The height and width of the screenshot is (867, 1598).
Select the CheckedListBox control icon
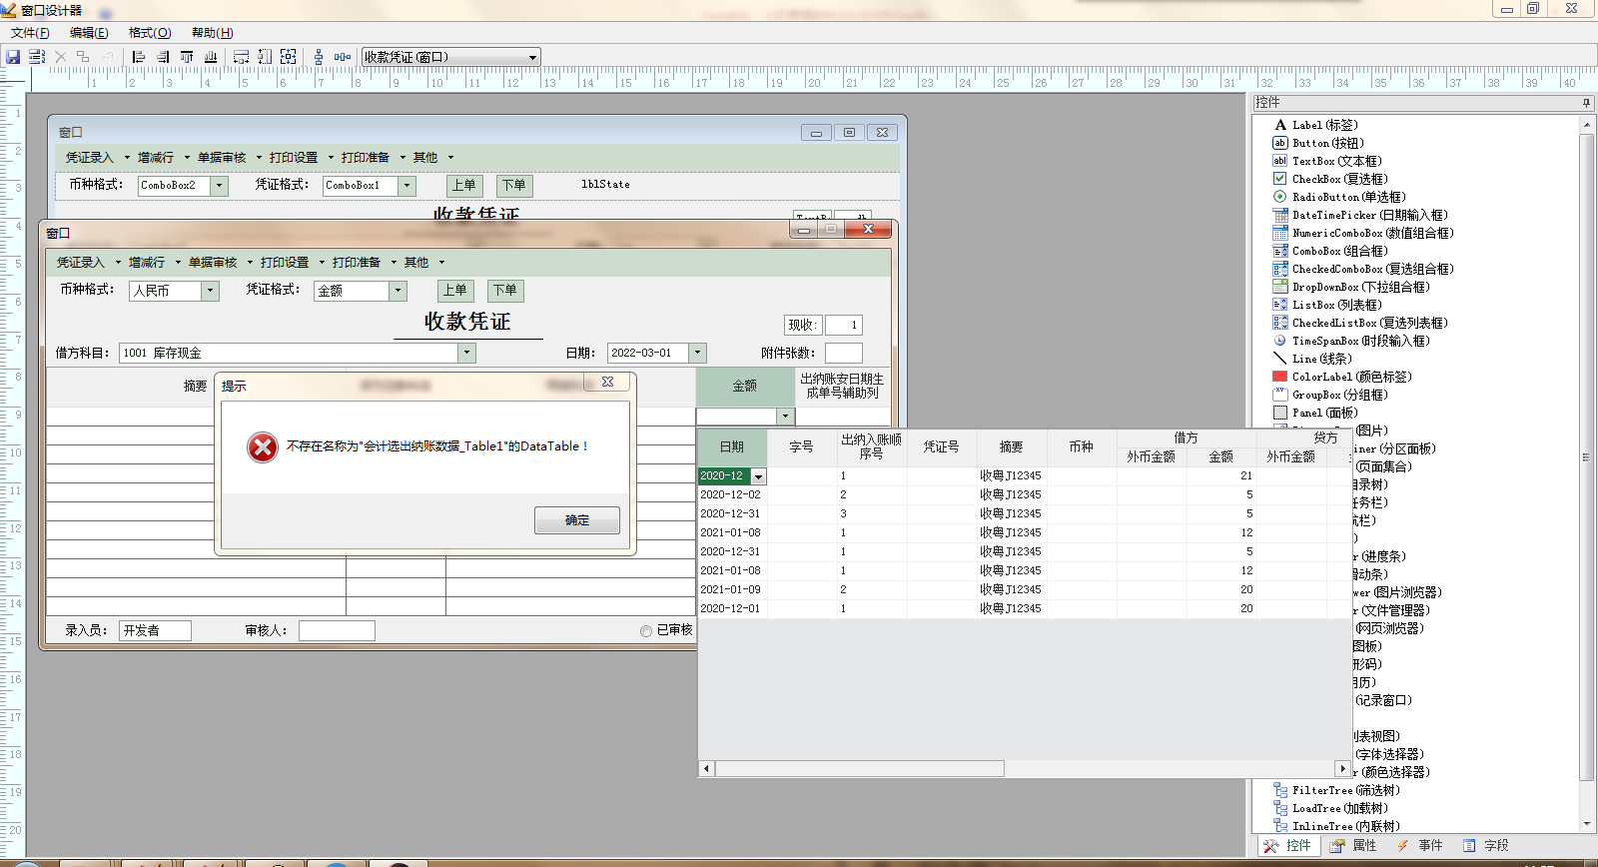click(1279, 323)
